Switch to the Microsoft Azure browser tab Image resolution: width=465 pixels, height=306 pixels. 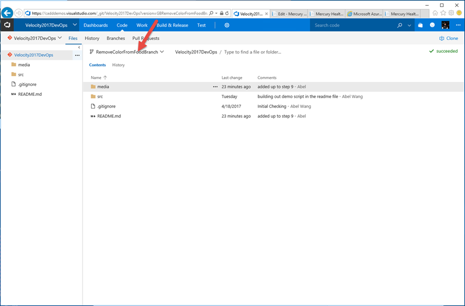tap(364, 13)
